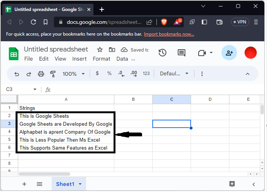The width and height of the screenshot is (267, 192).
Task: Open a new browser tab
Action: click(102, 9)
